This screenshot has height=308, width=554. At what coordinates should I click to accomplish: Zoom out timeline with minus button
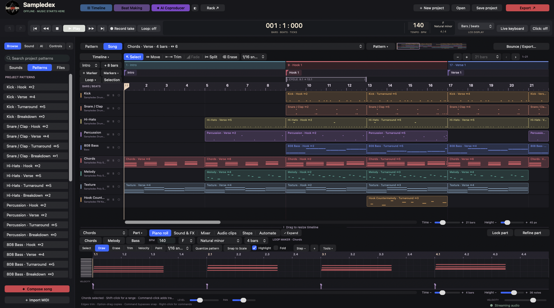click(458, 57)
